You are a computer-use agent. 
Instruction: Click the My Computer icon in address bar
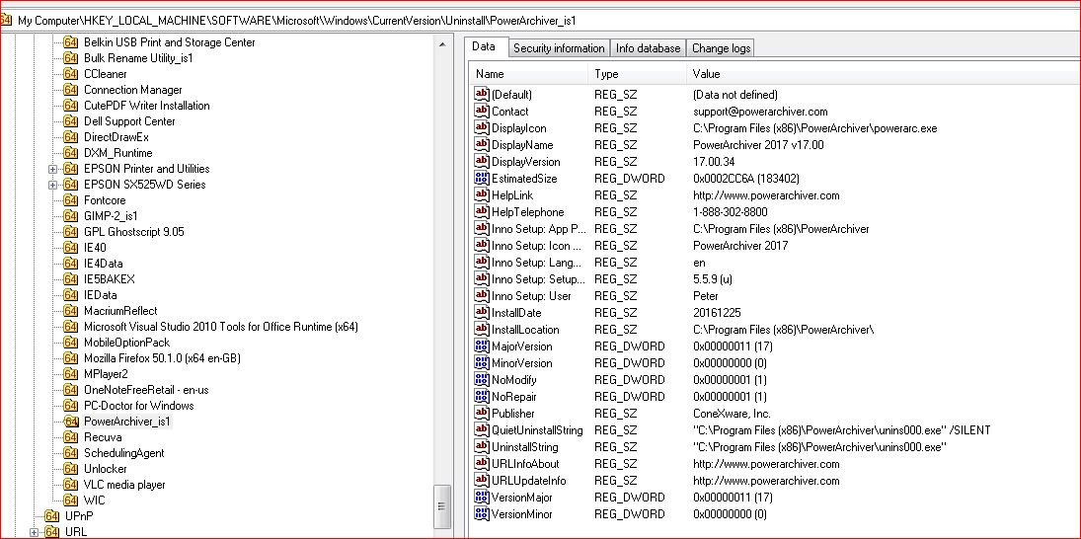[x=6, y=20]
